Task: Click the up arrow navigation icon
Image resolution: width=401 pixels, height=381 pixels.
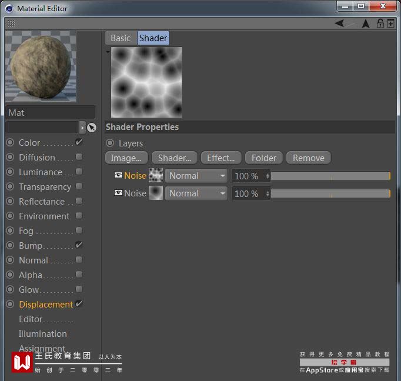Action: (366, 24)
